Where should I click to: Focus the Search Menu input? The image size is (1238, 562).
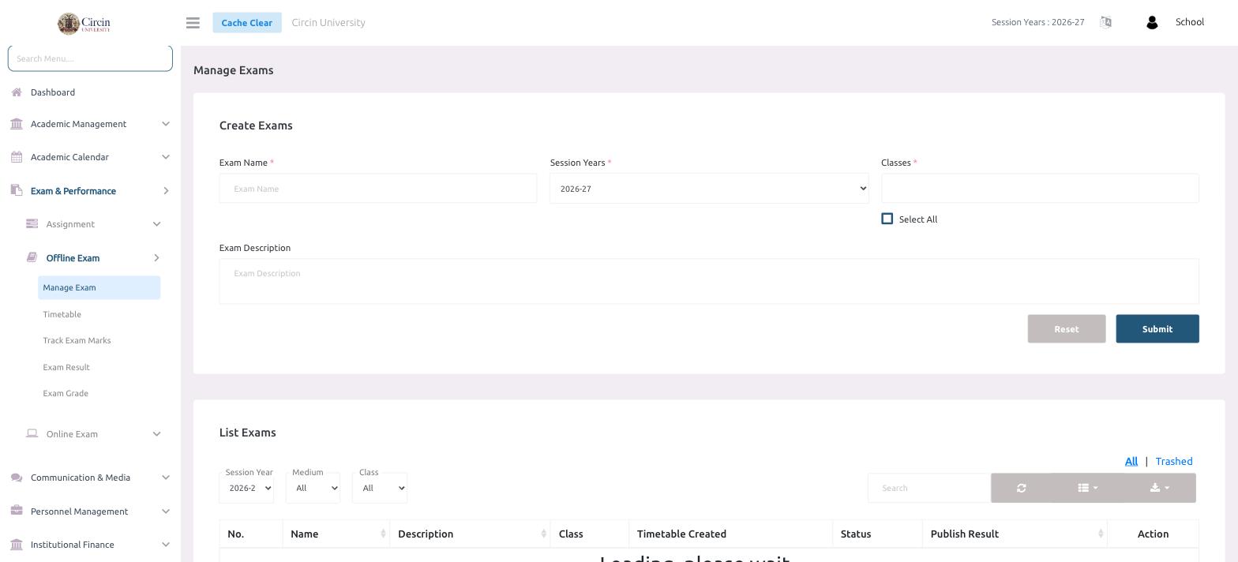pyautogui.click(x=90, y=58)
